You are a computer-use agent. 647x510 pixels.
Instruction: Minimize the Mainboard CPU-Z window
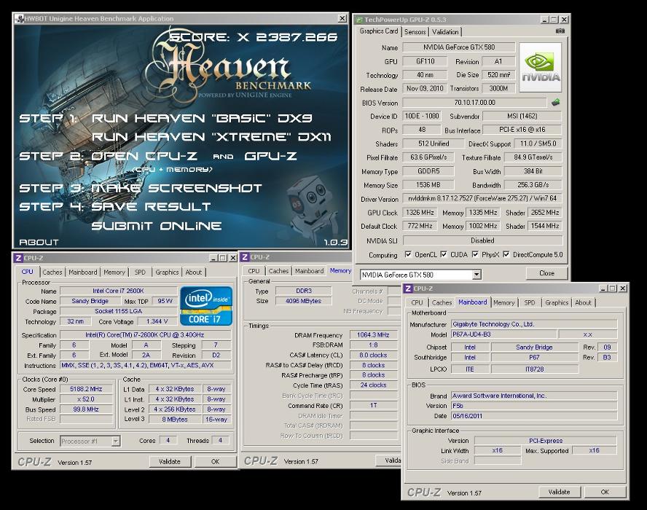click(603, 289)
